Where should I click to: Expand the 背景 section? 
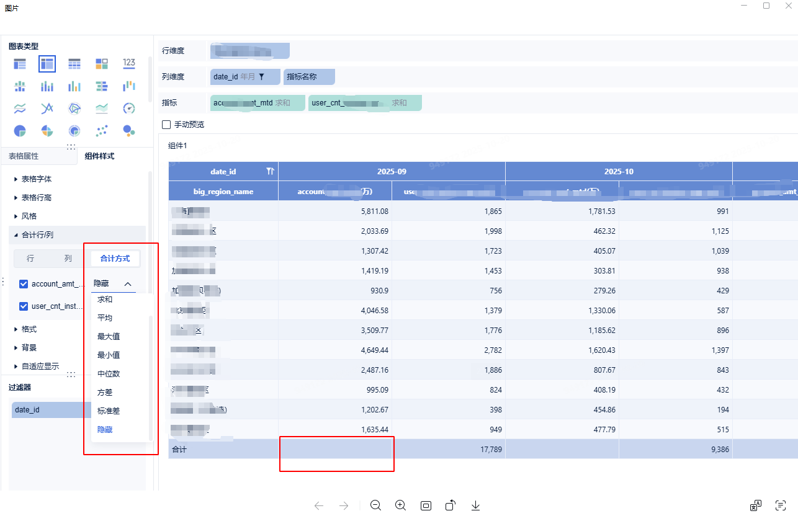tap(25, 347)
